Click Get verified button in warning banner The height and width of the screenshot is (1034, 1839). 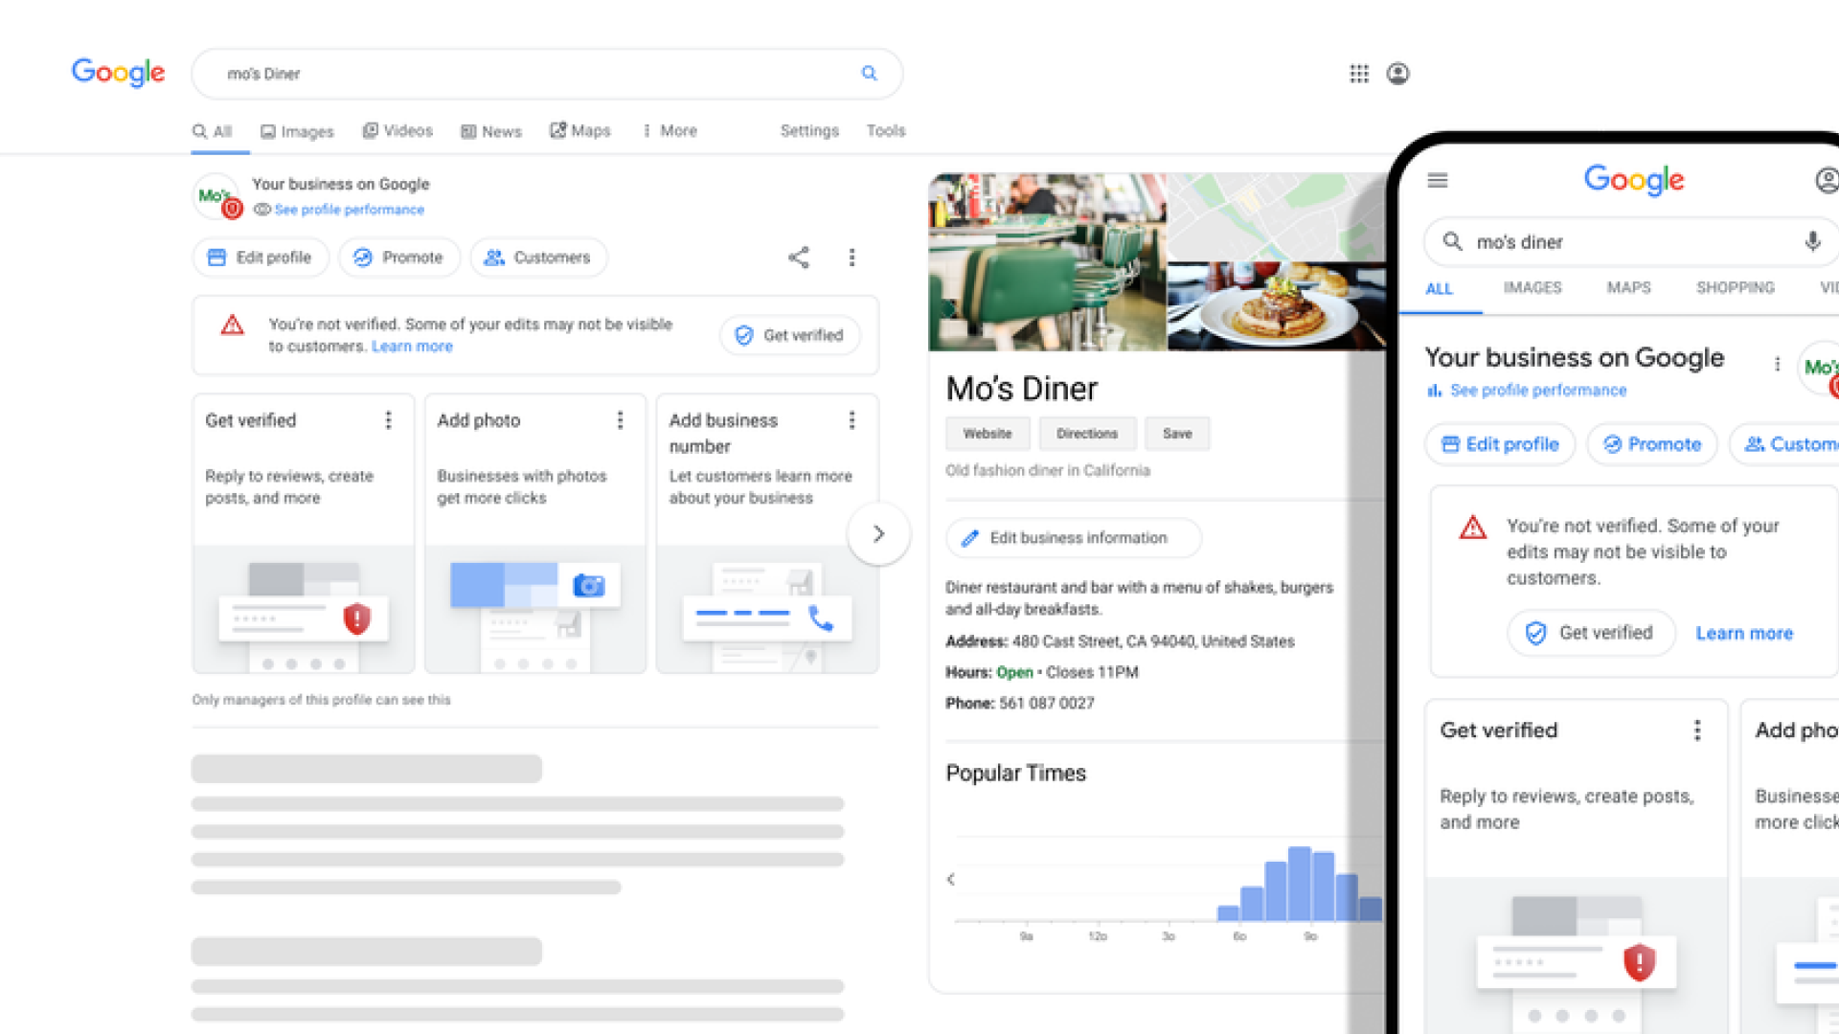[790, 335]
